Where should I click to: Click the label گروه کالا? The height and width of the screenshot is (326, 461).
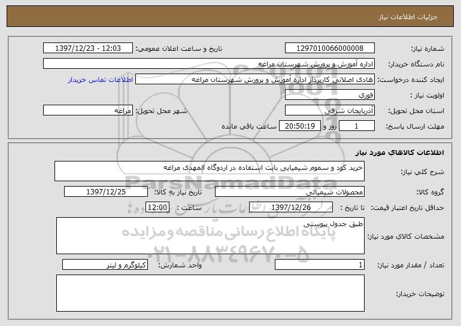(x=430, y=192)
